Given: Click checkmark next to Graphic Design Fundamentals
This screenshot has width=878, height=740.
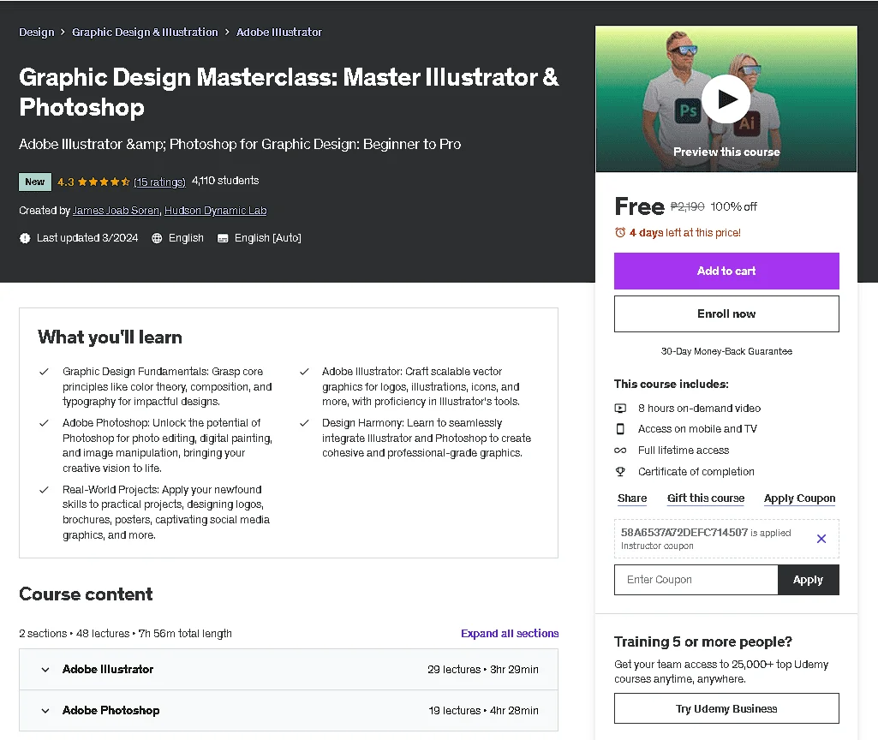Looking at the screenshot, I should 44,372.
